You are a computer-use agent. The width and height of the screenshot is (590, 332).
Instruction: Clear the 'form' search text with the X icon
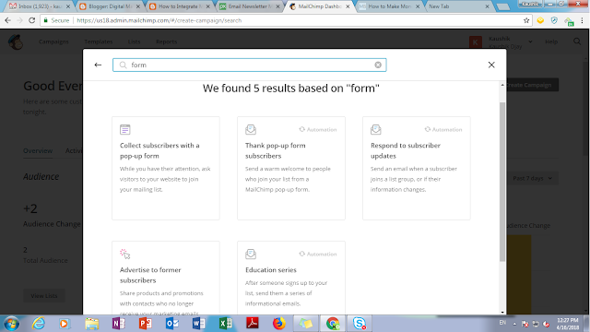[x=378, y=65]
